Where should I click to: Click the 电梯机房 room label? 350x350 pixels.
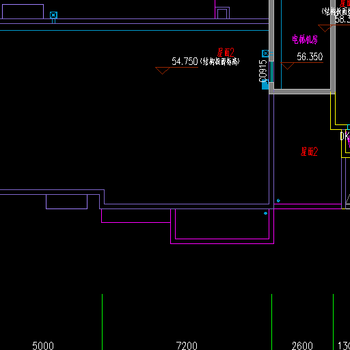(x=305, y=40)
